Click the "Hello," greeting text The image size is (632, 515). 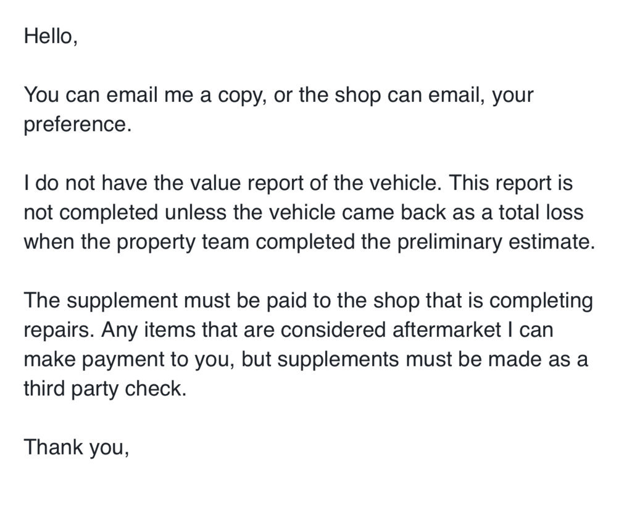(x=51, y=36)
